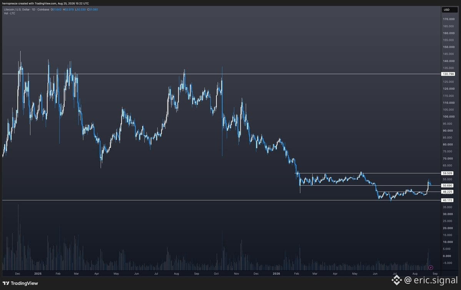
Task: Click the 20.000 price axis label
Action: click(448, 228)
